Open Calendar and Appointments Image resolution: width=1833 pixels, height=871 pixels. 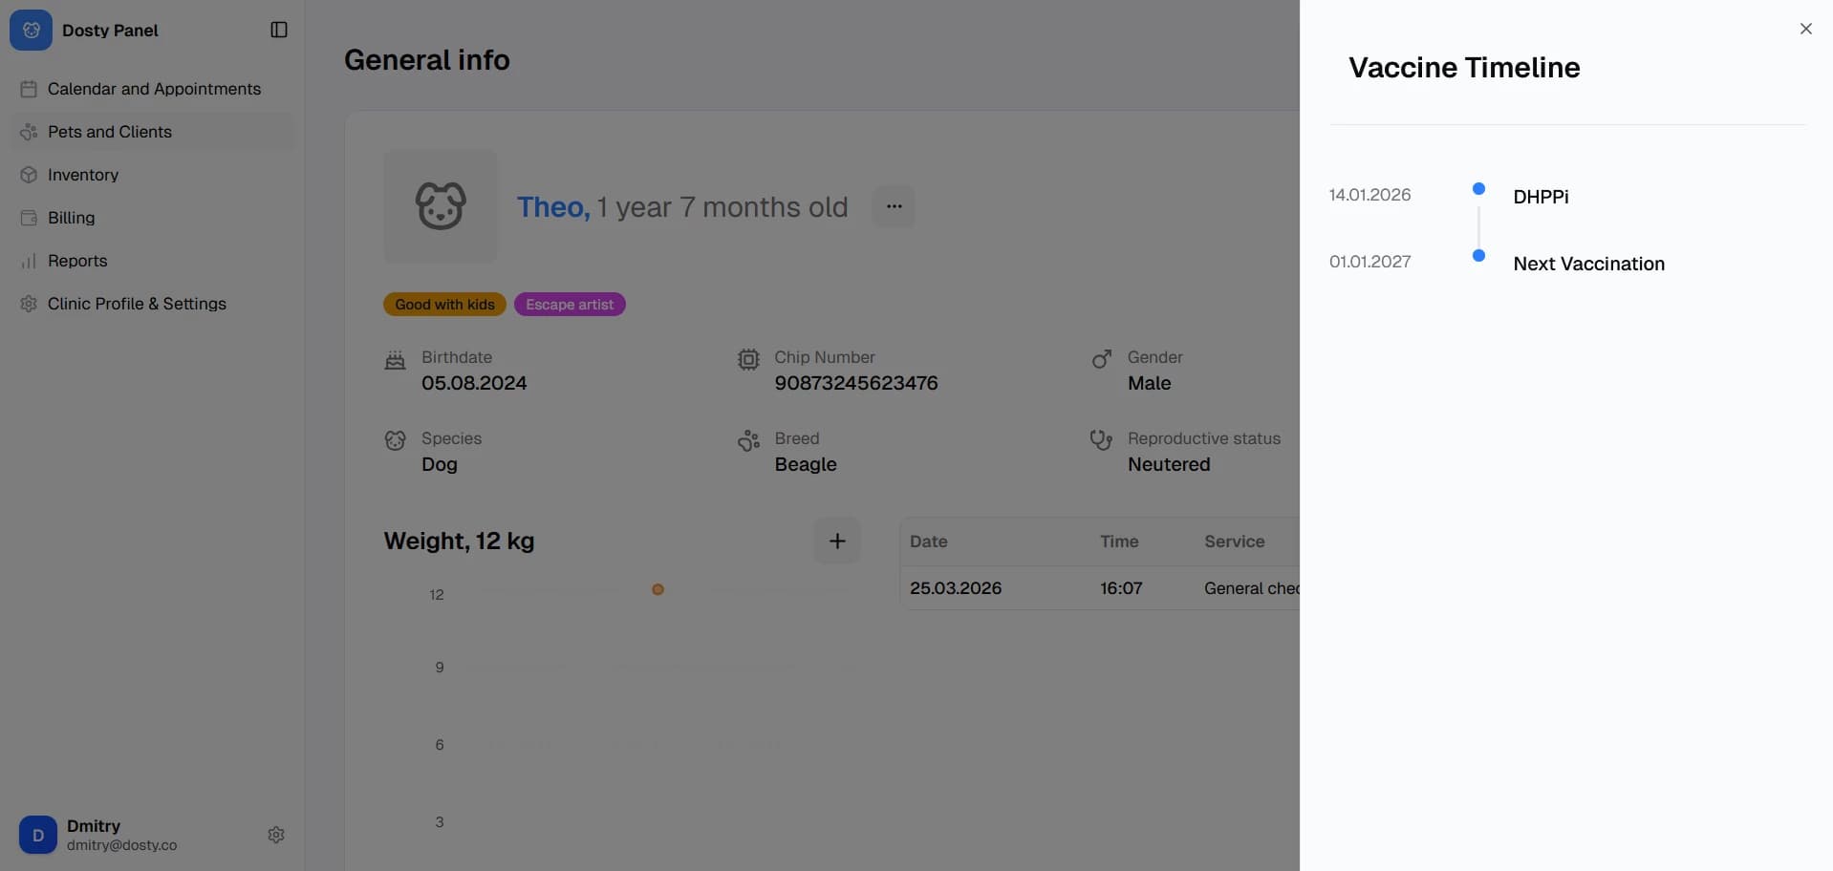tap(154, 89)
